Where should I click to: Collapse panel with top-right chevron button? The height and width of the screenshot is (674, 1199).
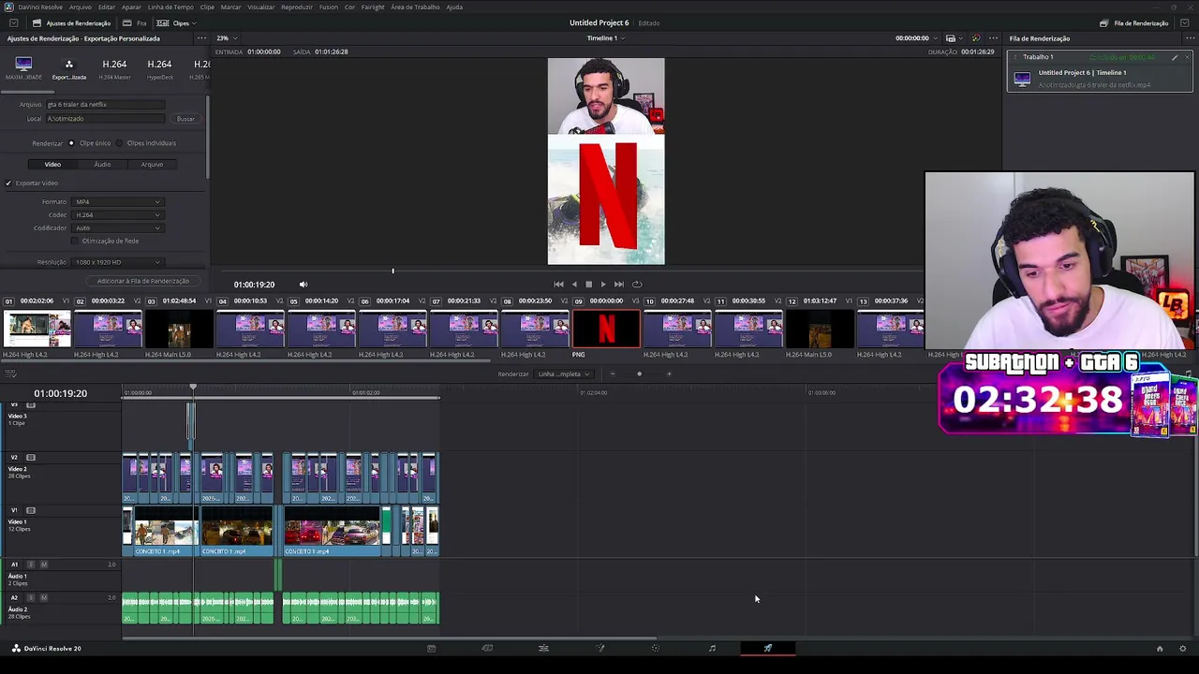1185,23
